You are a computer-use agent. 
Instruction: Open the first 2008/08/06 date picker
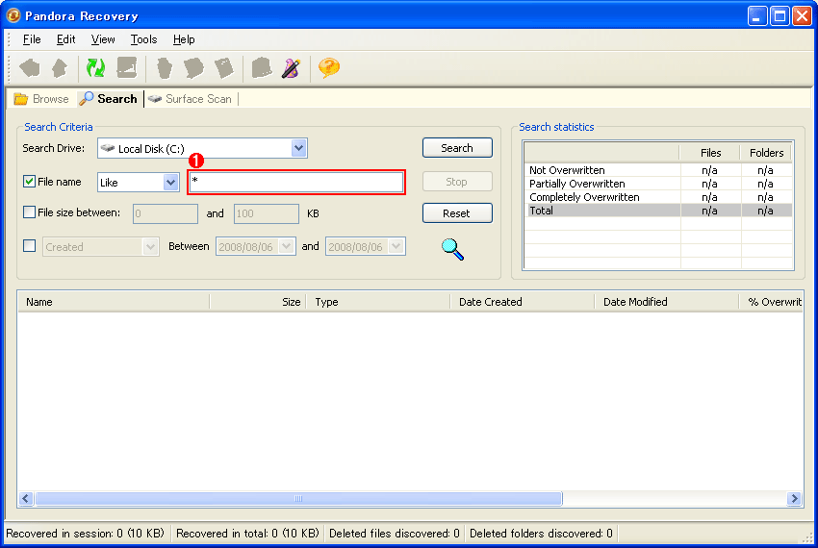pyautogui.click(x=287, y=246)
